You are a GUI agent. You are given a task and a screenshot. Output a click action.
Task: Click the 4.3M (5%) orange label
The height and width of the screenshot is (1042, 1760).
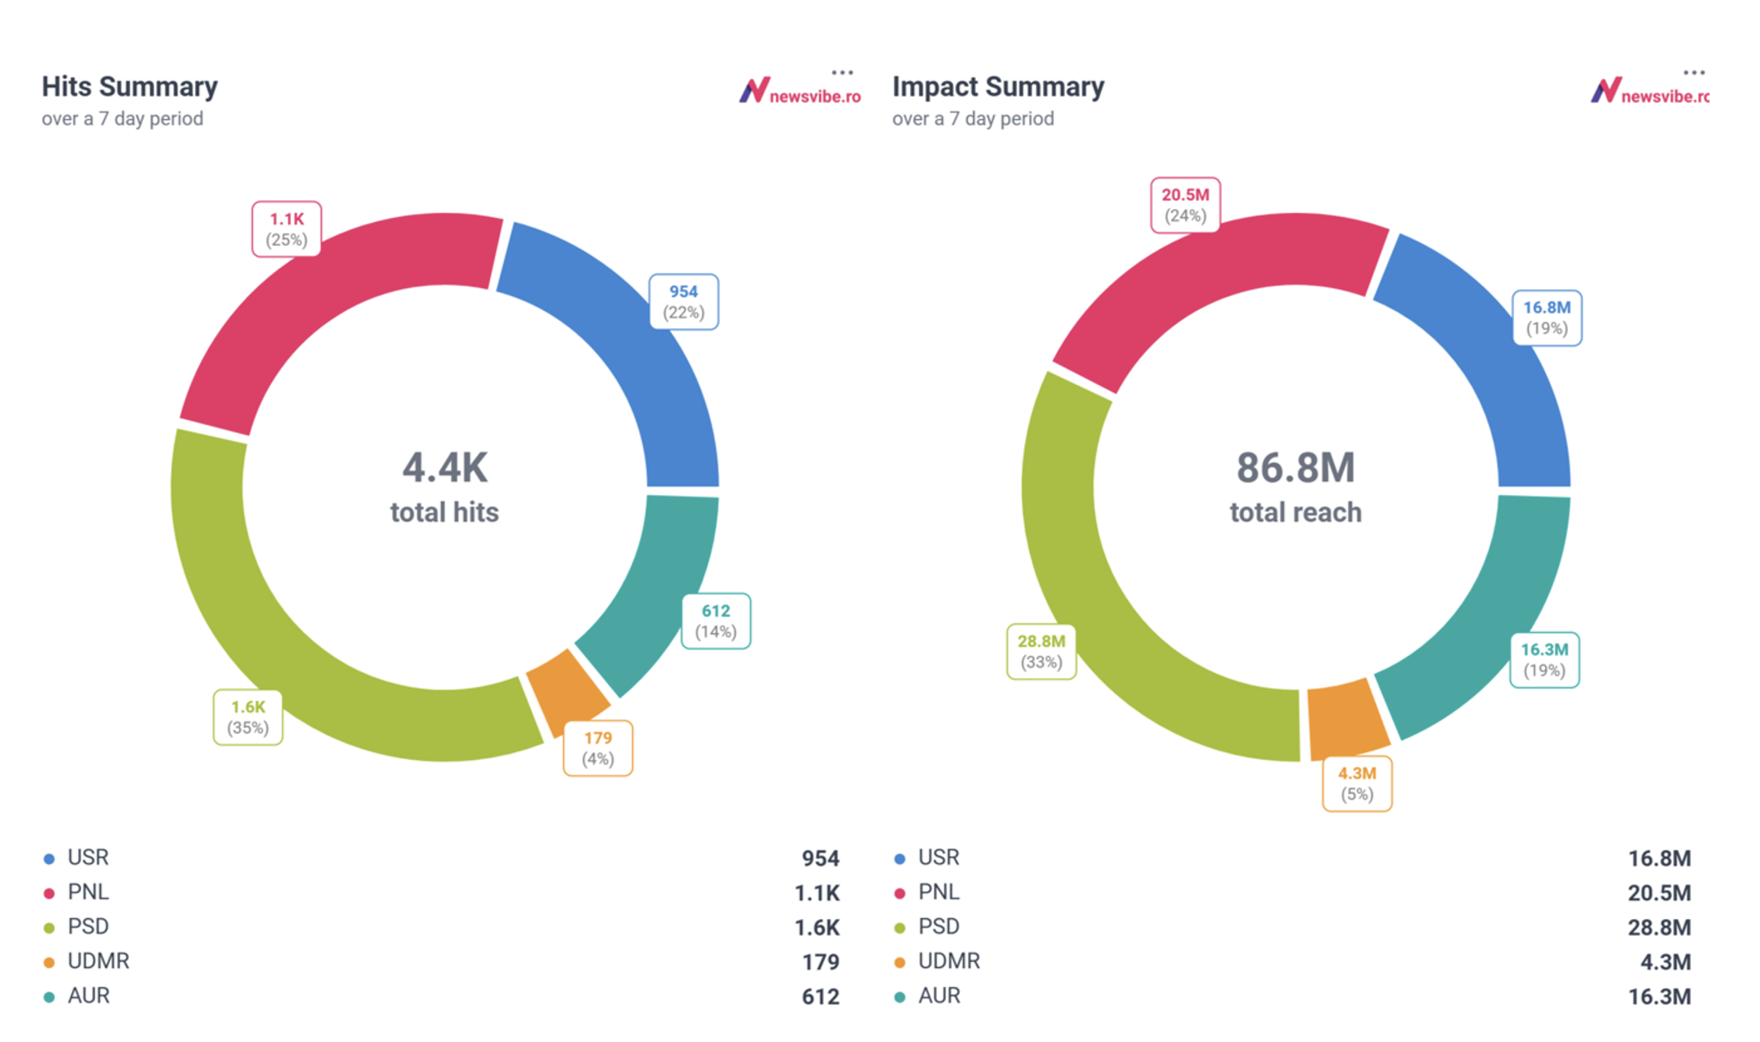[1357, 783]
